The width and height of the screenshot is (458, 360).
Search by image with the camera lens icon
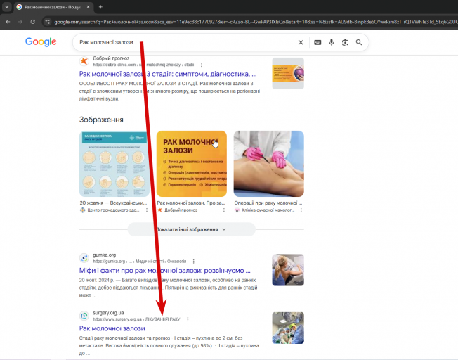pos(345,42)
